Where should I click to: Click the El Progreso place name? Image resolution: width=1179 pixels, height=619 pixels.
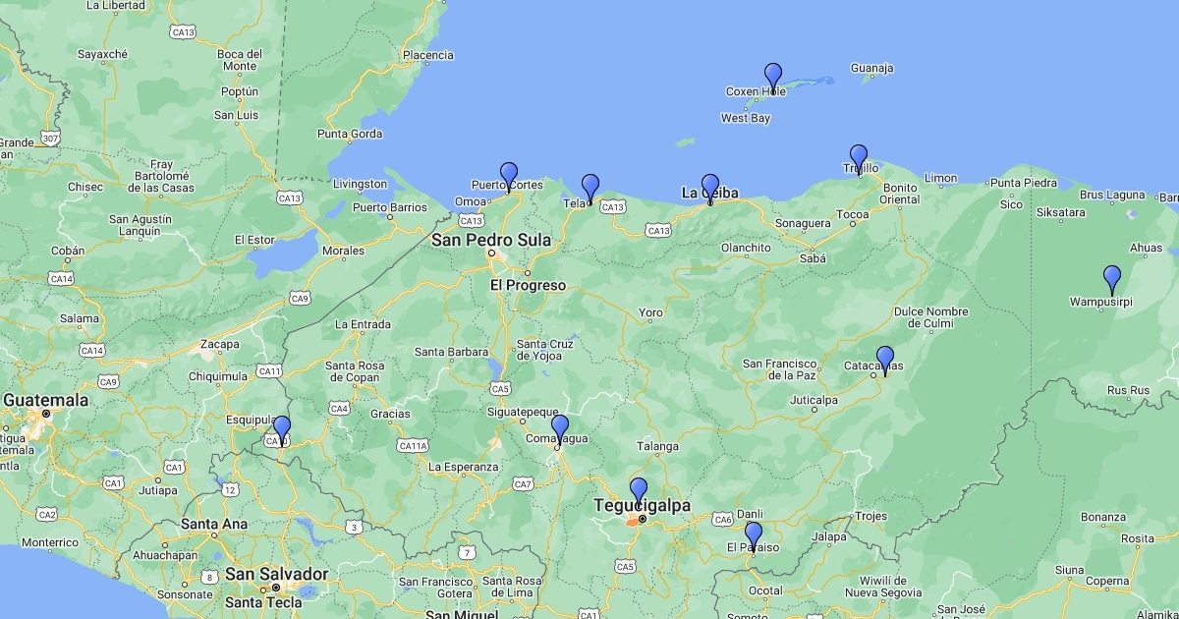(529, 285)
